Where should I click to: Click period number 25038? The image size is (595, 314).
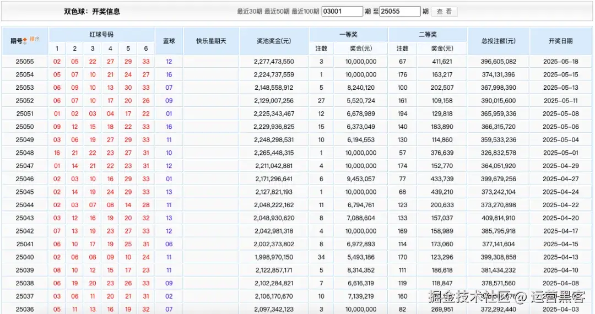pos(25,283)
